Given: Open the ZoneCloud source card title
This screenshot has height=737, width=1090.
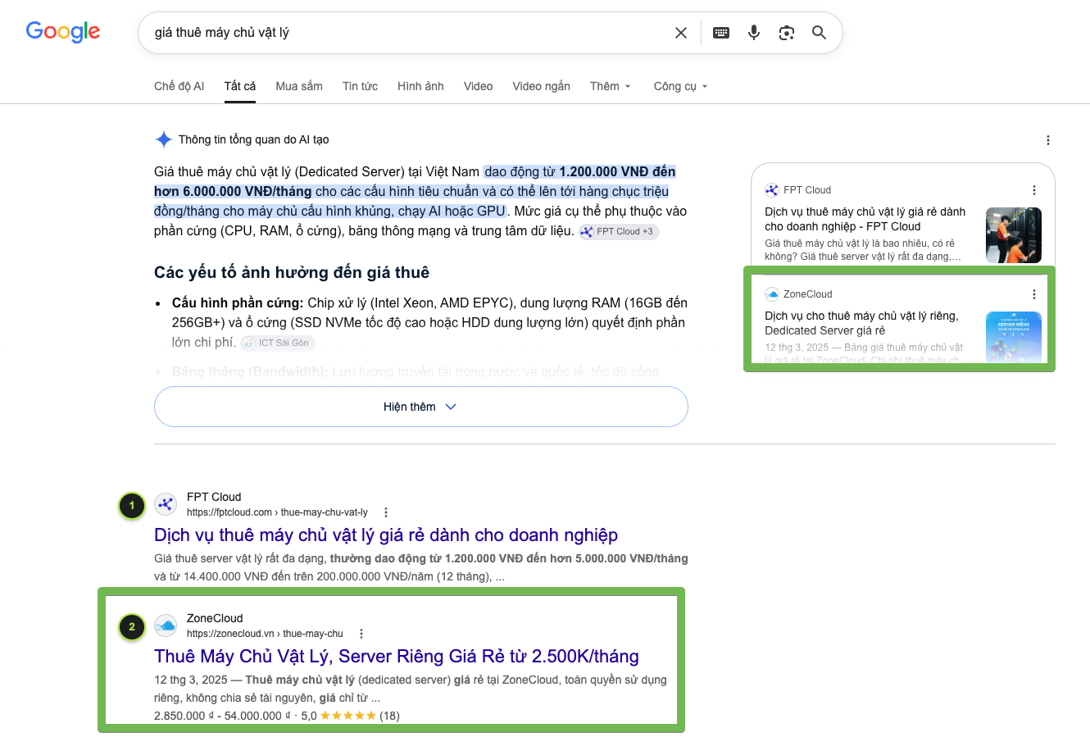Looking at the screenshot, I should (861, 323).
